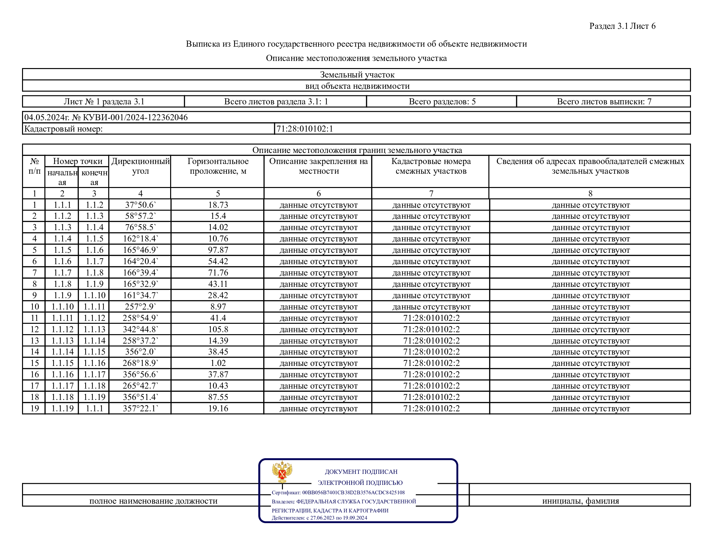
Task: Click the cadastral number 71:28:010102:1
Action: tap(305, 129)
